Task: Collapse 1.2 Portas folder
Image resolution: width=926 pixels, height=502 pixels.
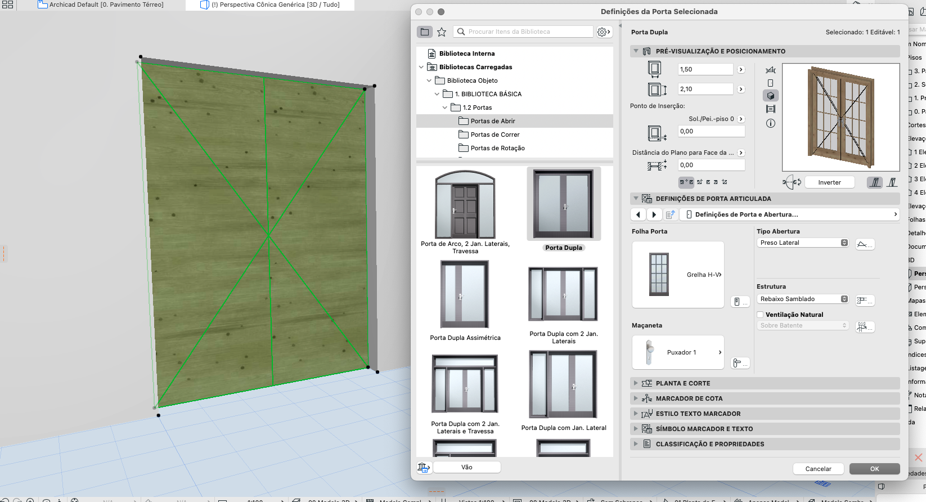Action: pos(445,107)
